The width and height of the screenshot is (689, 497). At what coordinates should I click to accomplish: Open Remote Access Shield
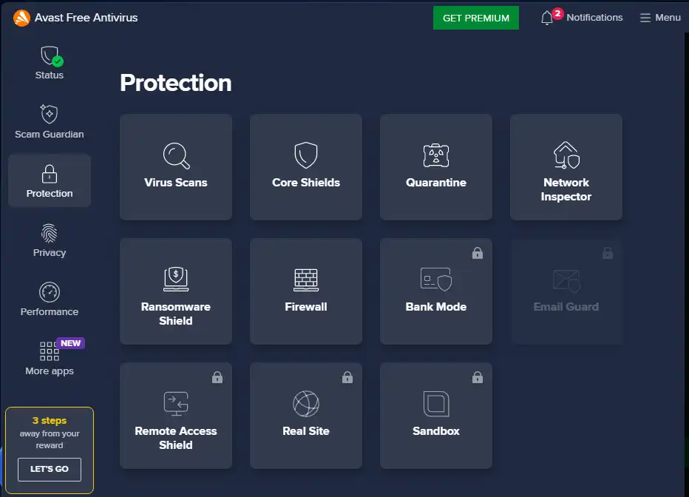[175, 415]
